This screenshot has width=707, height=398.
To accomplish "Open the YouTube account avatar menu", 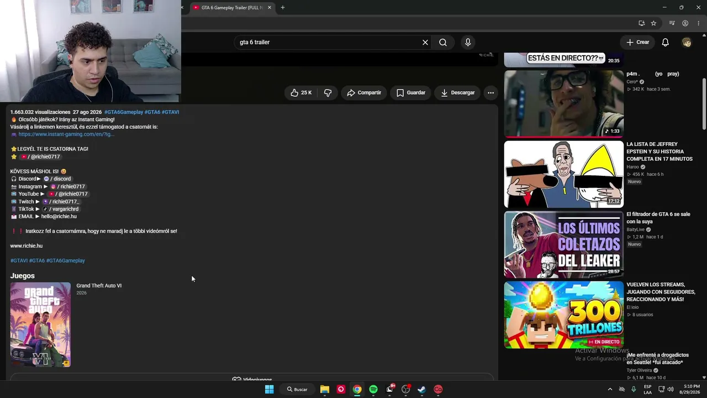I will pyautogui.click(x=687, y=42).
